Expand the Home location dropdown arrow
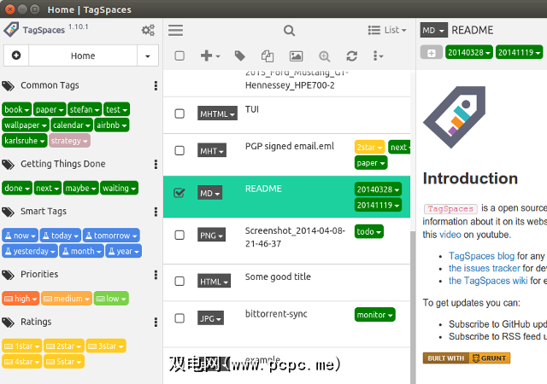 point(148,55)
